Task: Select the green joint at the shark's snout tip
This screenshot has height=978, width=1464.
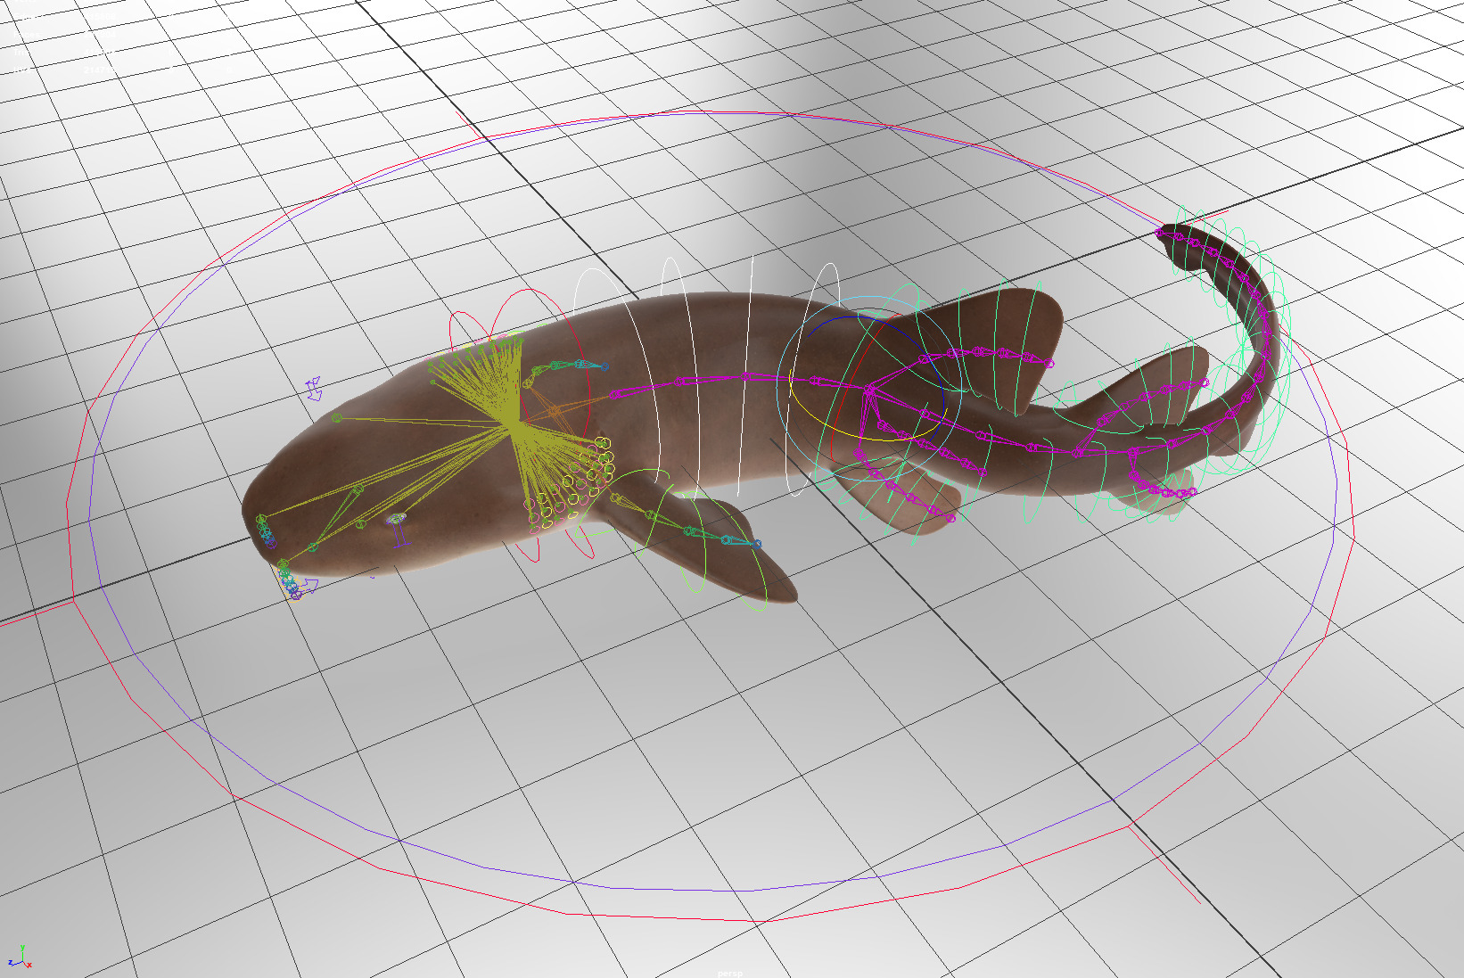Action: pos(261,519)
